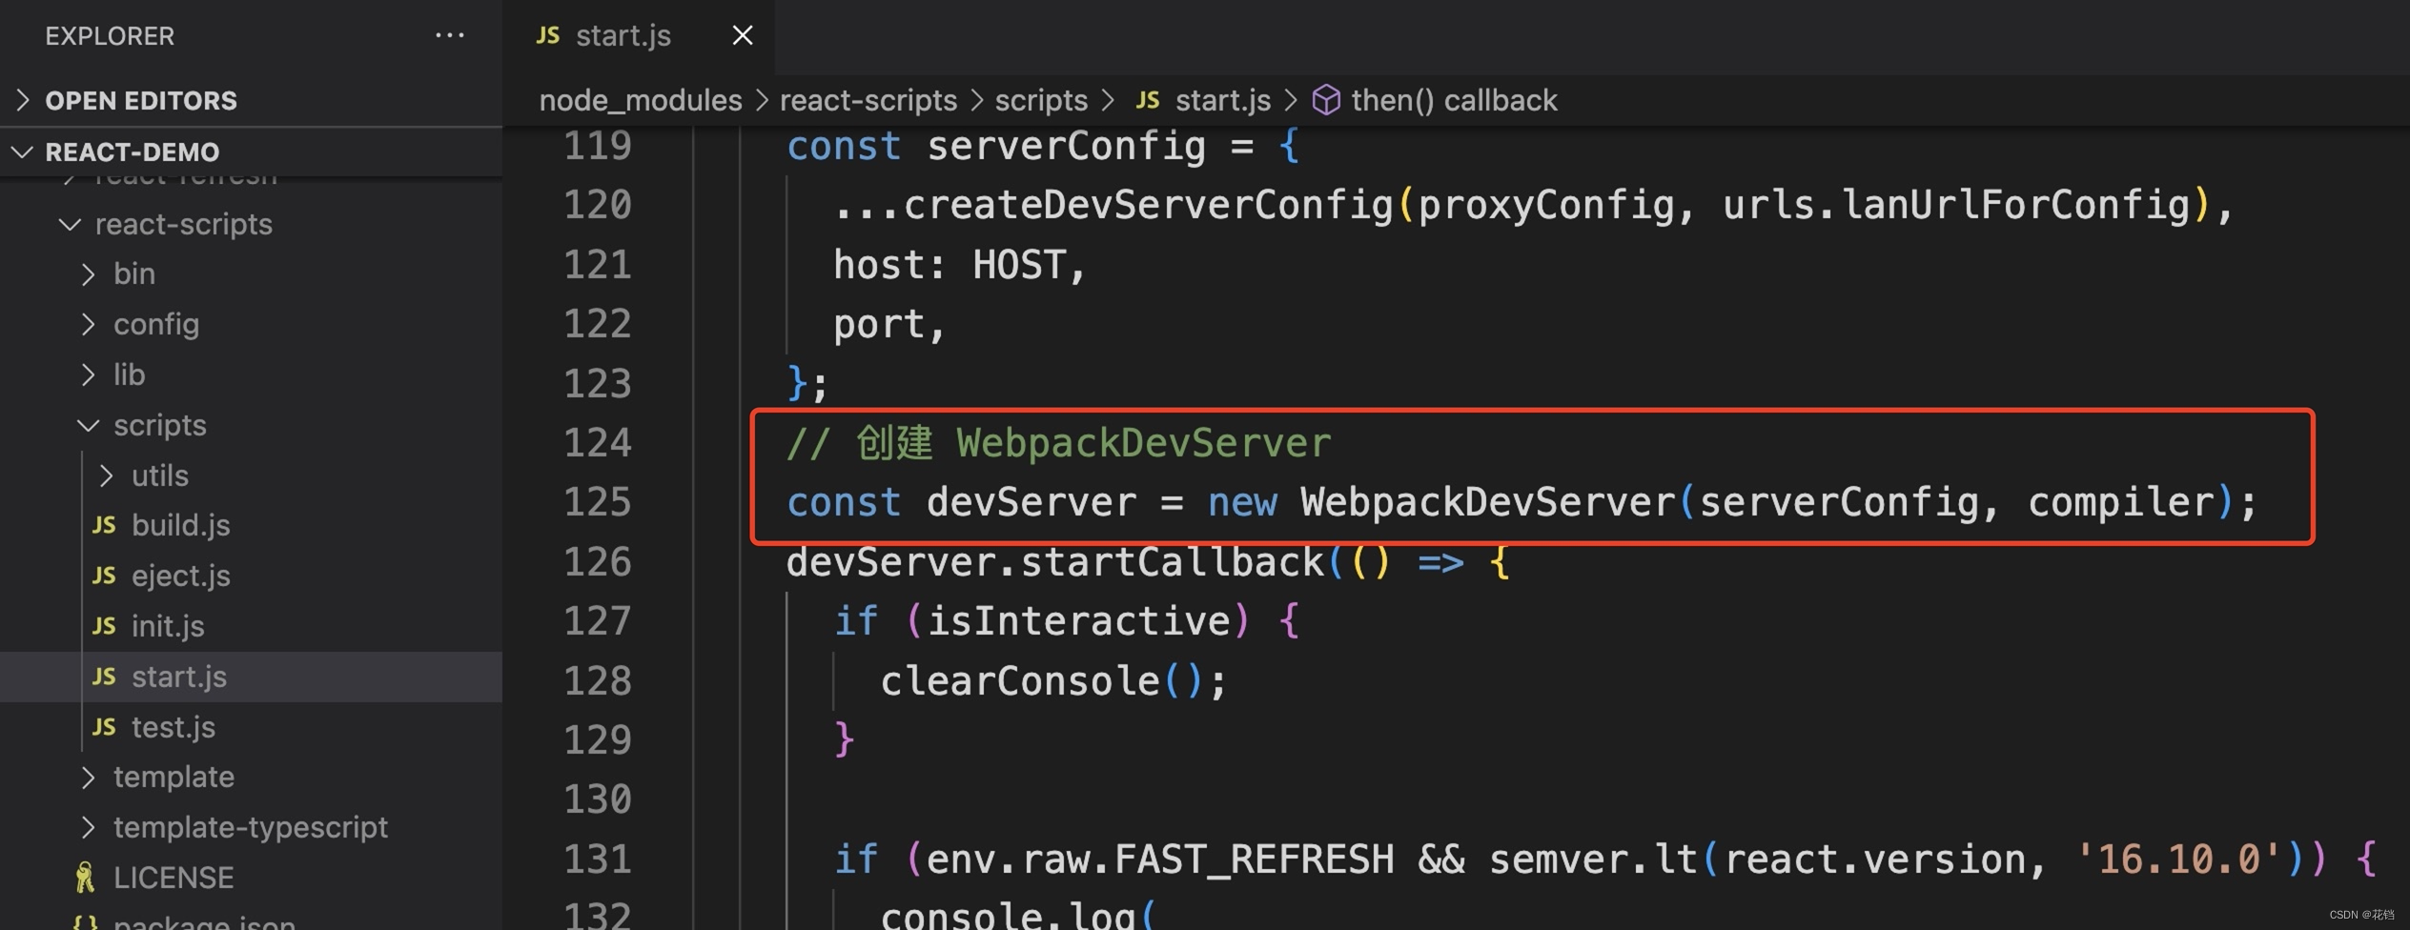Click the LICENSE key icon
This screenshot has height=930, width=2410.
tap(85, 878)
